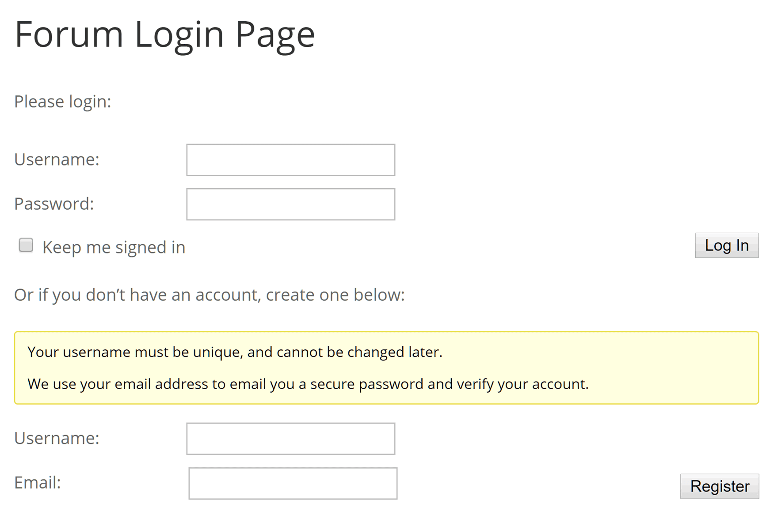Click the Keep me signed in label

tap(113, 247)
